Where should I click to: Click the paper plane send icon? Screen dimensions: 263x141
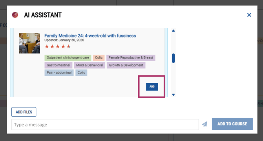pyautogui.click(x=205, y=124)
